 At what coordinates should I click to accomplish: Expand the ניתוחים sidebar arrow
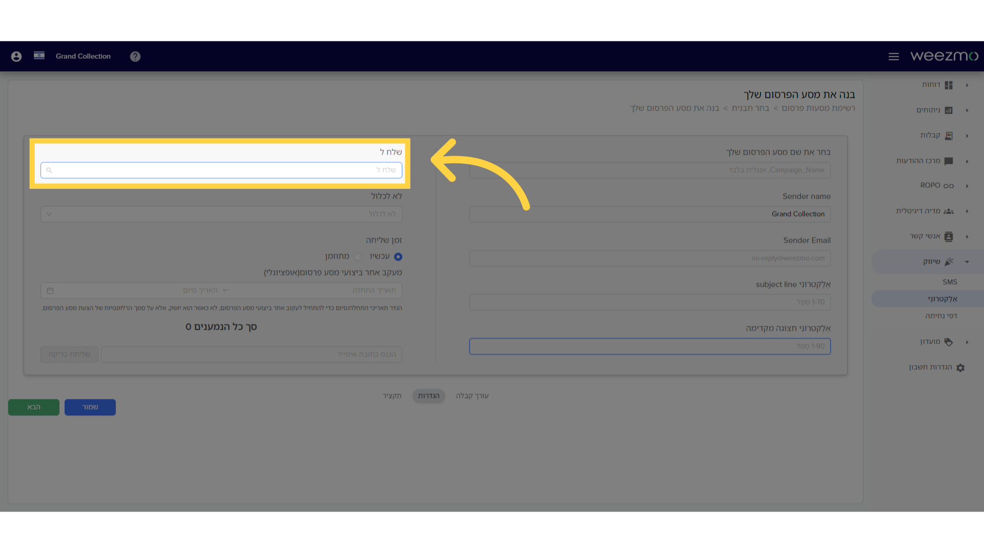(x=967, y=110)
